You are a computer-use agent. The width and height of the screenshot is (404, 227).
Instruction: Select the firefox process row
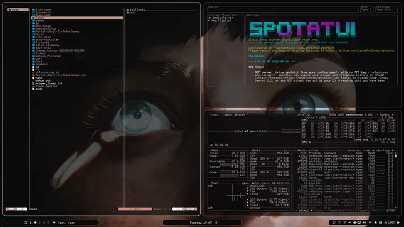346,159
